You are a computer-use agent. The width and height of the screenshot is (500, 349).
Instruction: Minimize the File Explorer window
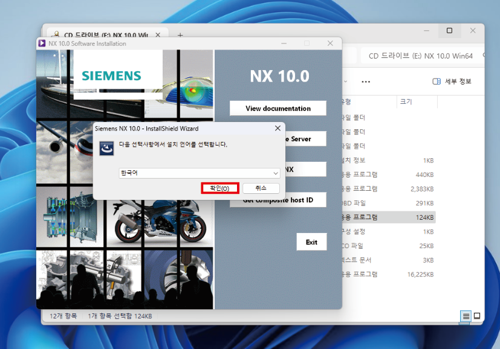coord(426,31)
